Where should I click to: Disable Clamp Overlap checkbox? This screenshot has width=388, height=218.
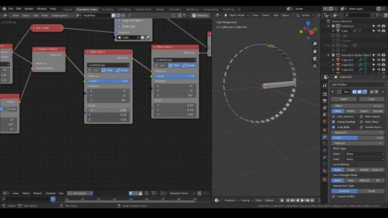pyautogui.click(x=333, y=122)
